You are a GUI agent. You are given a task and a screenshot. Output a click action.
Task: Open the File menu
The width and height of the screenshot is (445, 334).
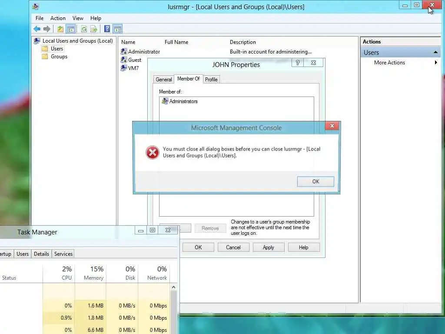click(40, 18)
